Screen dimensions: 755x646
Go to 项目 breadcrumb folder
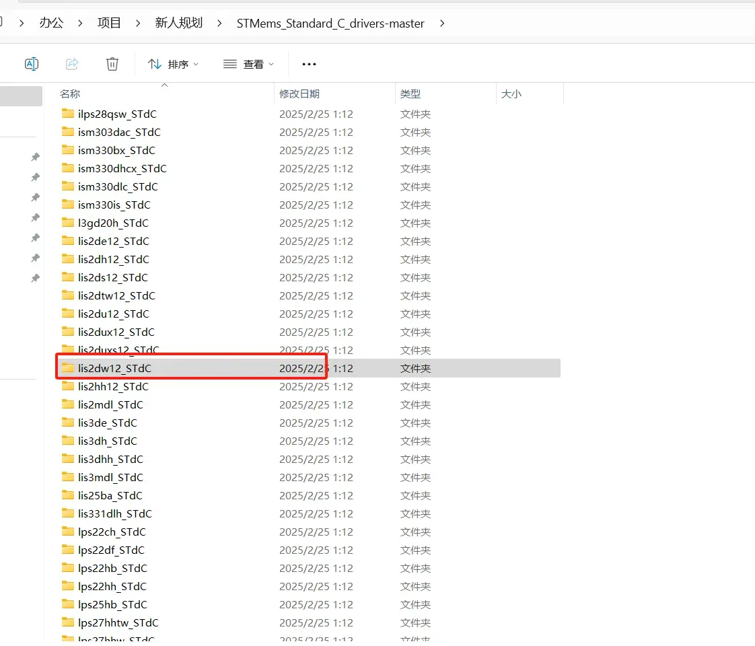pos(109,23)
